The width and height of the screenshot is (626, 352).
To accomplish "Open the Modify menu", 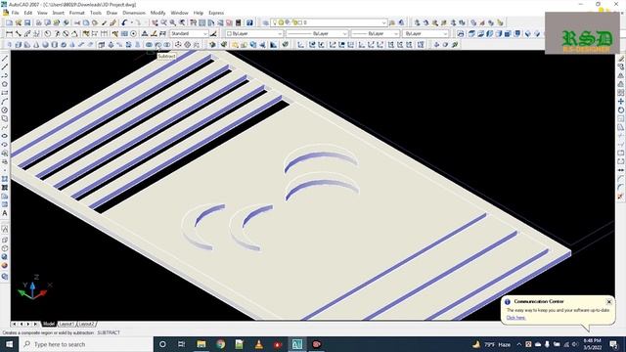I will coord(157,13).
